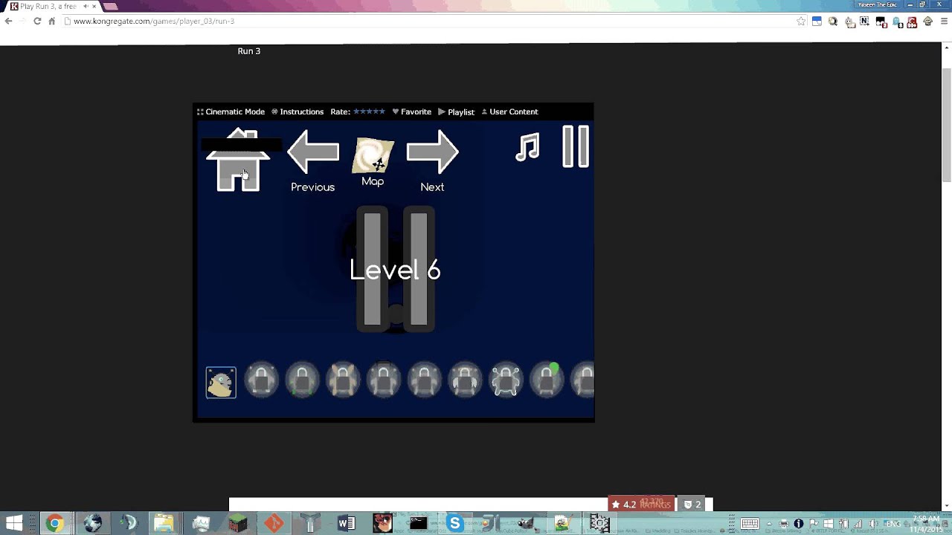This screenshot has width=952, height=535.
Task: Open the on-screen keyboard tray icon
Action: click(x=749, y=524)
